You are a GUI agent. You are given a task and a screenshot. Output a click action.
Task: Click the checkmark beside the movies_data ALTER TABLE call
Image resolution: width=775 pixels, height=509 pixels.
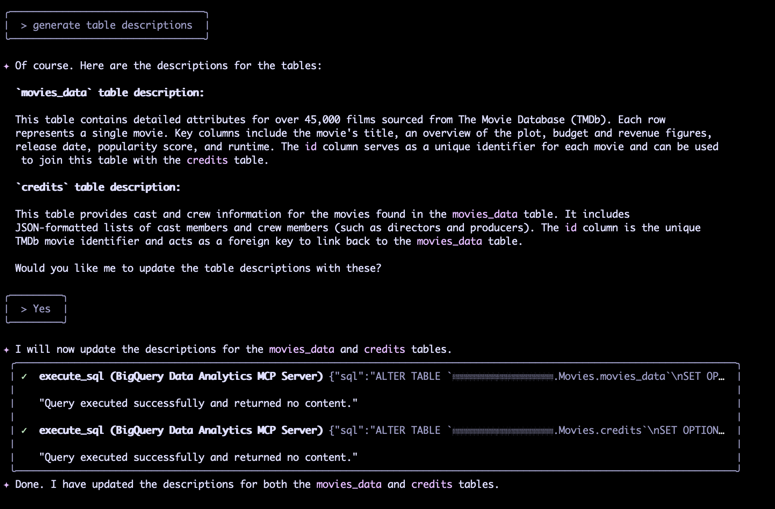(24, 376)
